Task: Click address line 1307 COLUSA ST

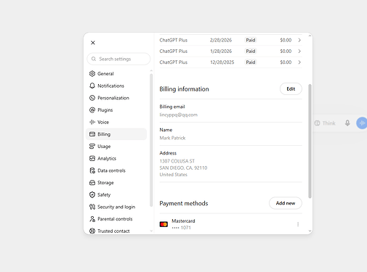Action: coord(177,161)
